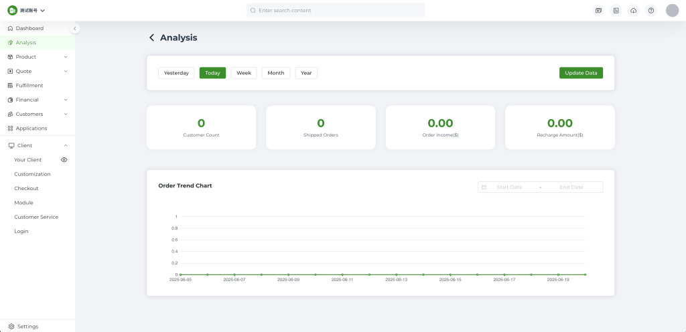
Task: Collapse the Client section
Action: 66,145
